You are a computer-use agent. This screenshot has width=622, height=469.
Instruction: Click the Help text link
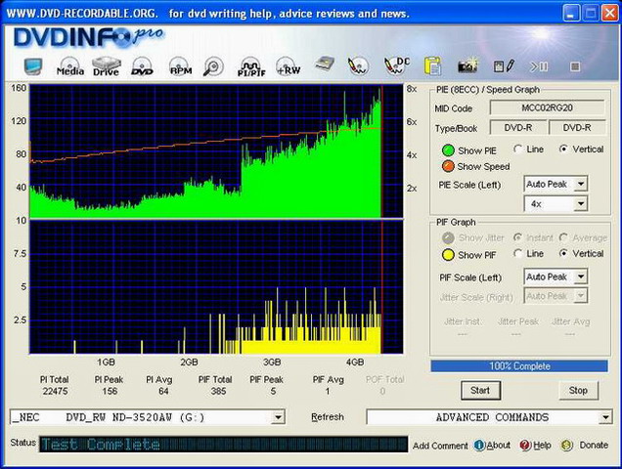pyautogui.click(x=542, y=446)
